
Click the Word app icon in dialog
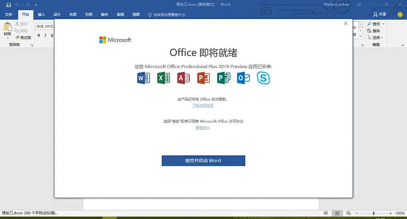point(143,78)
